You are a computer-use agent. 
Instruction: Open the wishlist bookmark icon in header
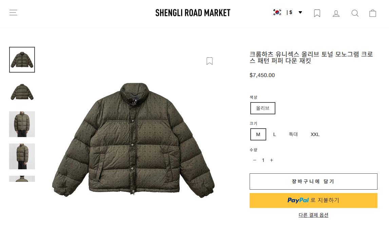317,13
